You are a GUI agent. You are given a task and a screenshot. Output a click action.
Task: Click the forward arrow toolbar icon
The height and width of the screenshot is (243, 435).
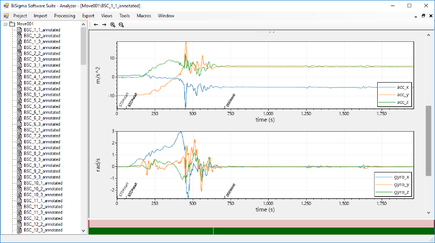pyautogui.click(x=104, y=25)
